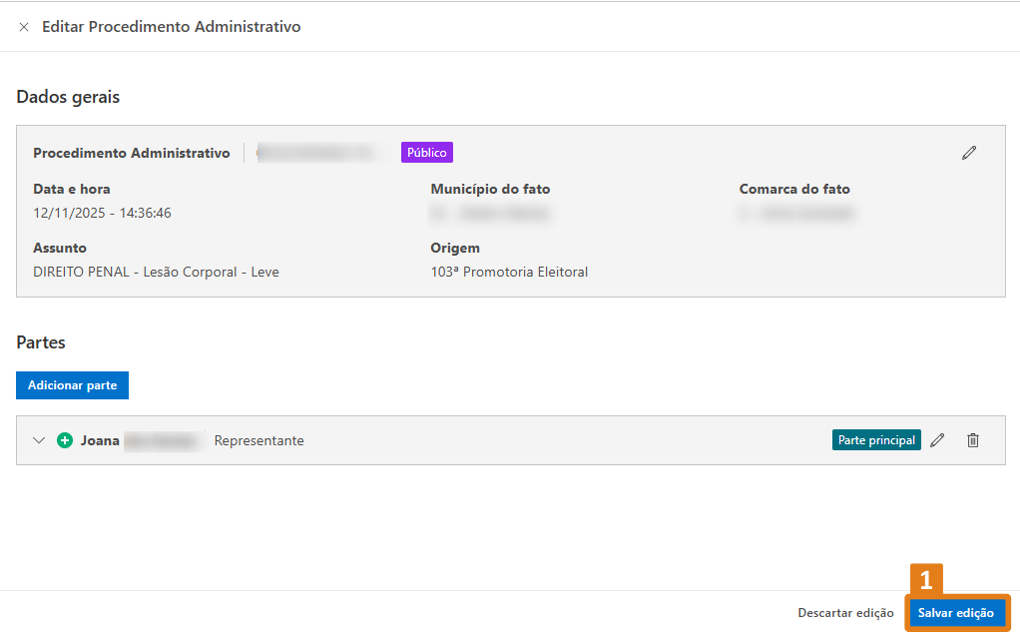Click the green plus icon beside Joana
The image size is (1020, 632).
pos(65,440)
